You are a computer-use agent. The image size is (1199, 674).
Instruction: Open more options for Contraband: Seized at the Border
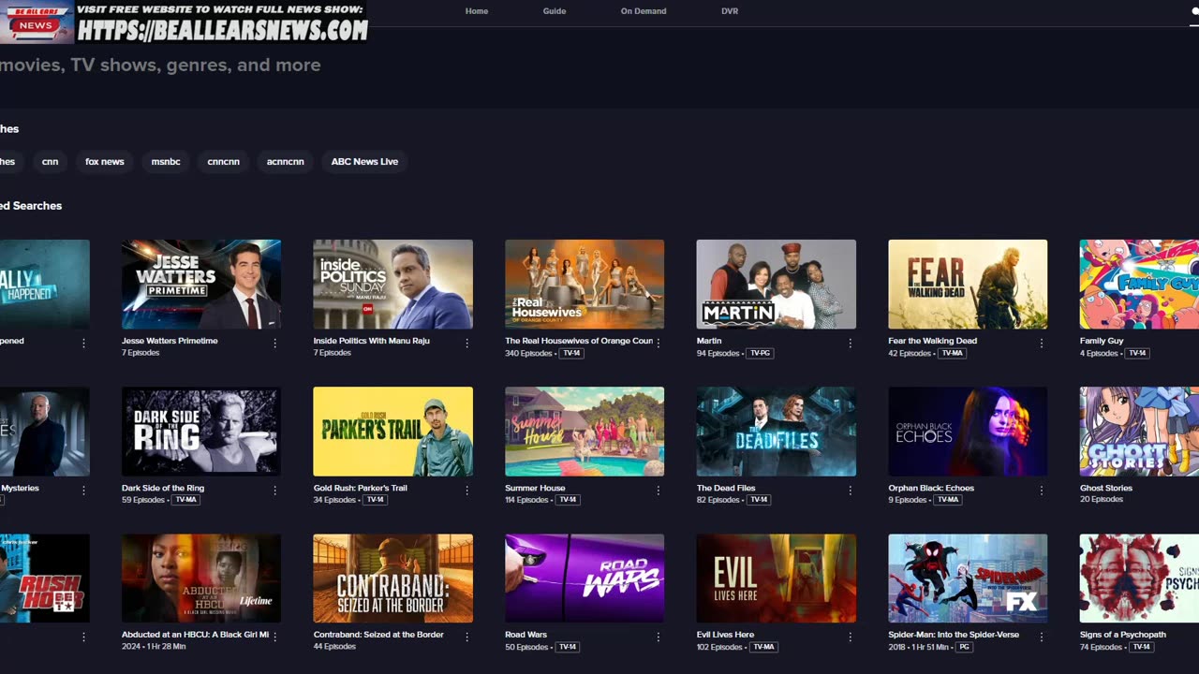(x=466, y=637)
